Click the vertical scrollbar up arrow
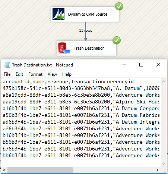Screen dimensions: 168x174 [x=164, y=81]
